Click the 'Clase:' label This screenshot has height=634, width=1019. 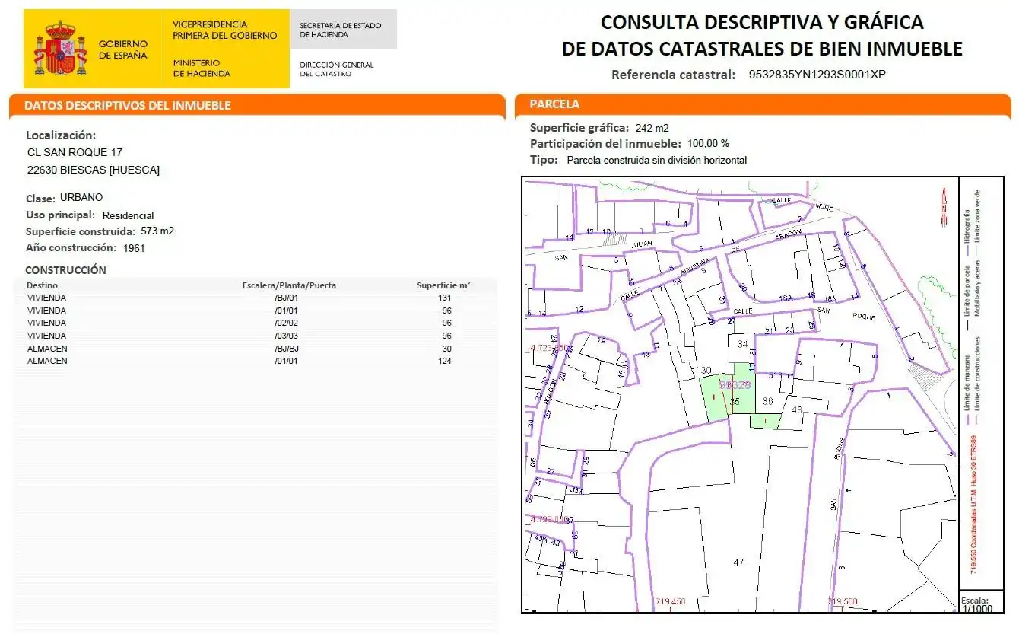tap(40, 198)
